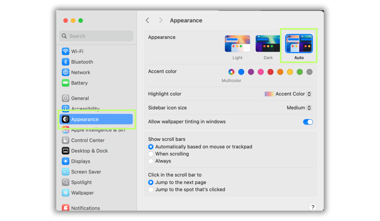This screenshot has width=380, height=221.
Task: Click the Battery sidebar icon
Action: pyautogui.click(x=66, y=83)
